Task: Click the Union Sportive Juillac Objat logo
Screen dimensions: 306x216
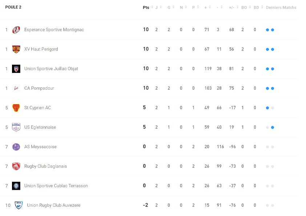Action: coord(16,69)
